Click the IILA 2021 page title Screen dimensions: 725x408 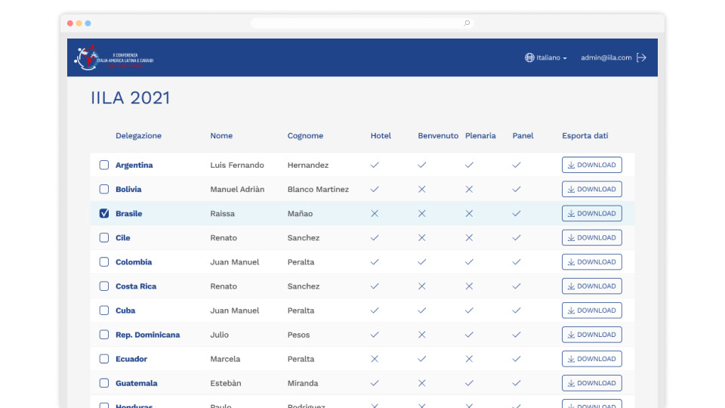[131, 98]
